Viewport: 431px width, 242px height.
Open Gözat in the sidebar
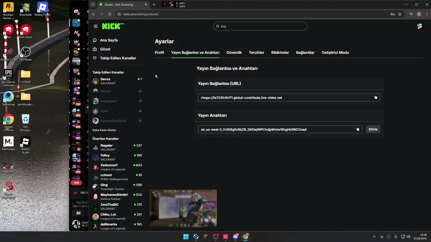[105, 49]
